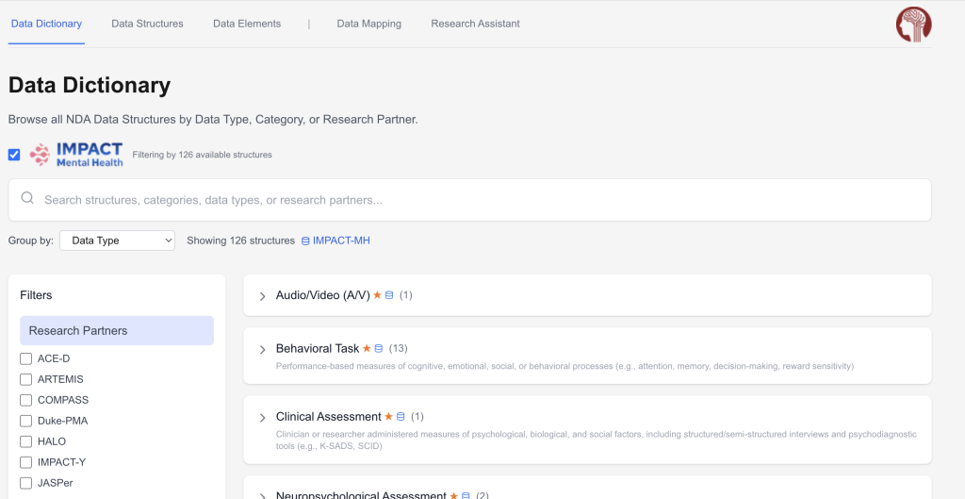
Task: Click the database icon next to IMPACT-MH
Action: click(304, 241)
